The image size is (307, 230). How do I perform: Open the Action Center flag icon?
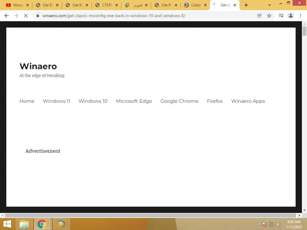click(264, 224)
